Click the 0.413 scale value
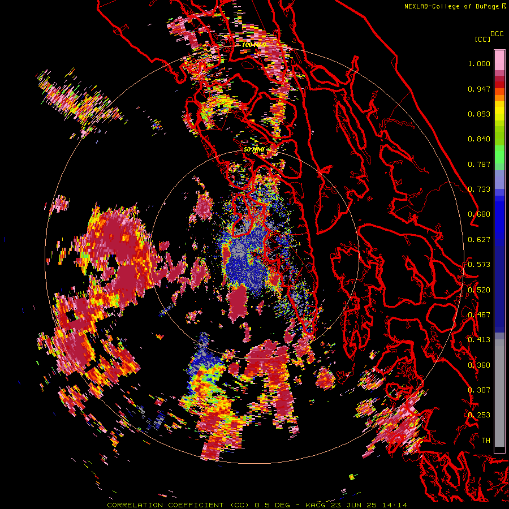This screenshot has width=509, height=509. point(479,340)
